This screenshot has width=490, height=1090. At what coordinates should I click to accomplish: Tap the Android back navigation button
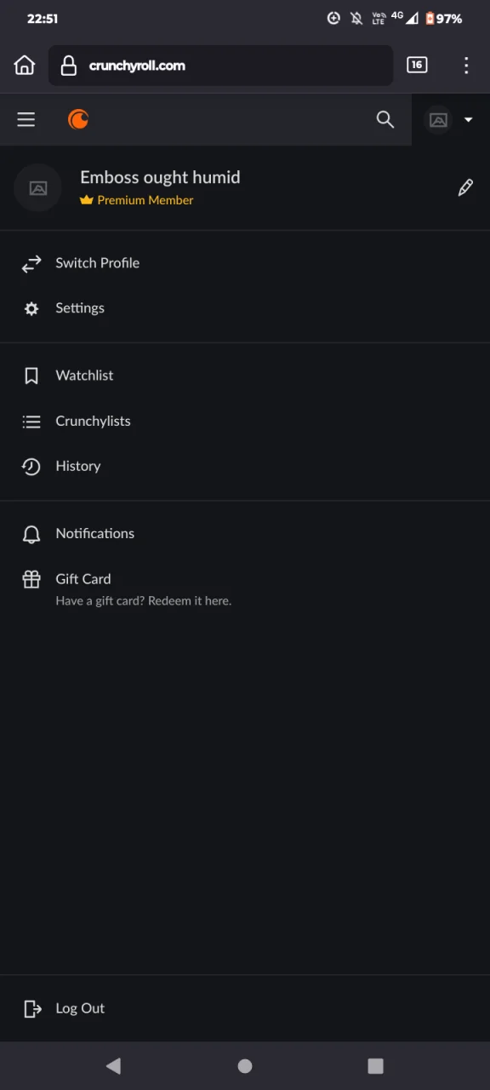[x=113, y=1065]
